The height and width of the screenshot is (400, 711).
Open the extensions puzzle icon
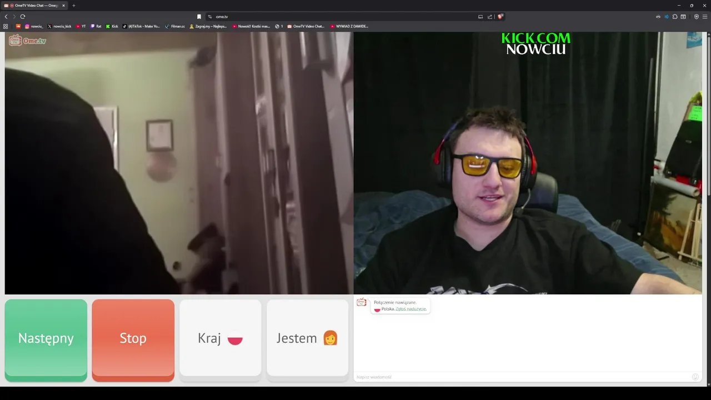click(675, 17)
